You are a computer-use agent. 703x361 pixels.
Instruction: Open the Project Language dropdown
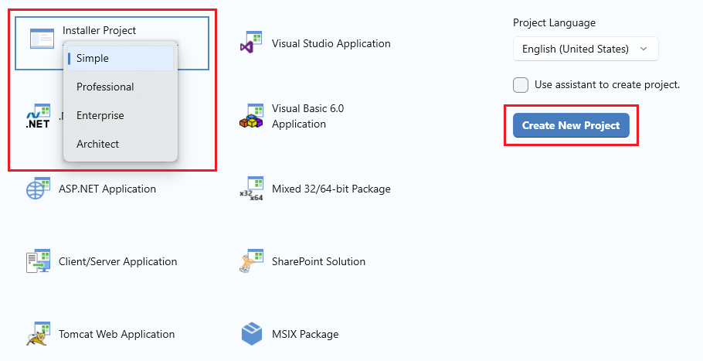point(586,49)
